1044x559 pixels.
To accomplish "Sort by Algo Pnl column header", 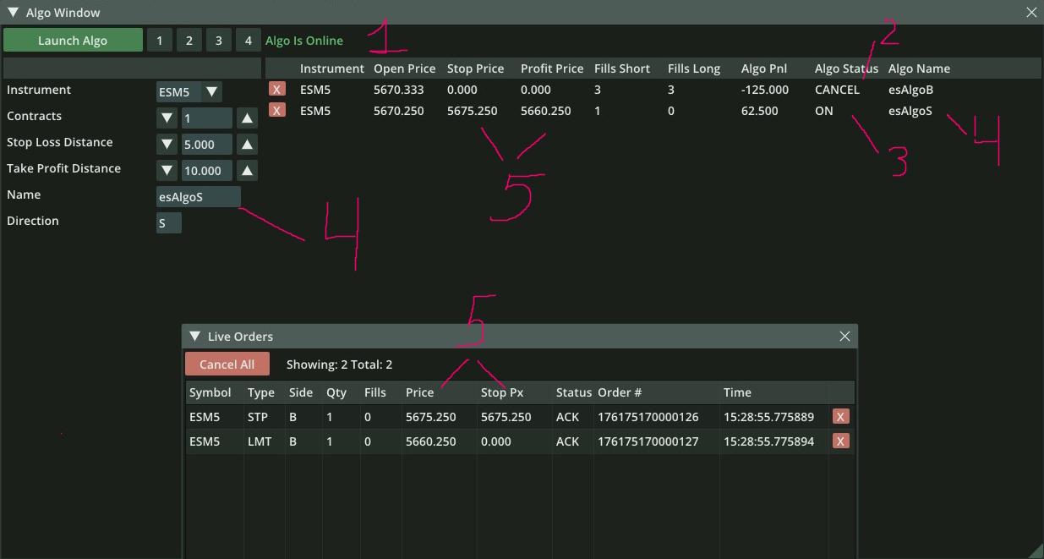I will tap(763, 69).
